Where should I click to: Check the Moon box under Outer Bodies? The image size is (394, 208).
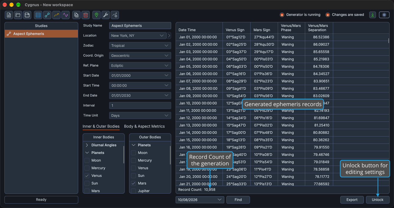tap(133, 153)
